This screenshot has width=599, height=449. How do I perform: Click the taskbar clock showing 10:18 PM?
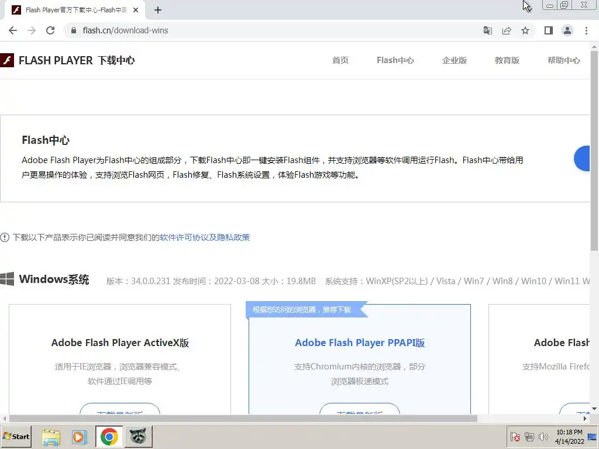569,437
